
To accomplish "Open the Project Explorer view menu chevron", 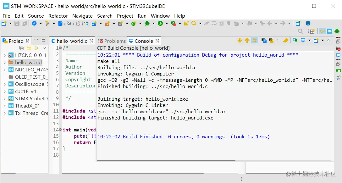I will (x=44, y=48).
